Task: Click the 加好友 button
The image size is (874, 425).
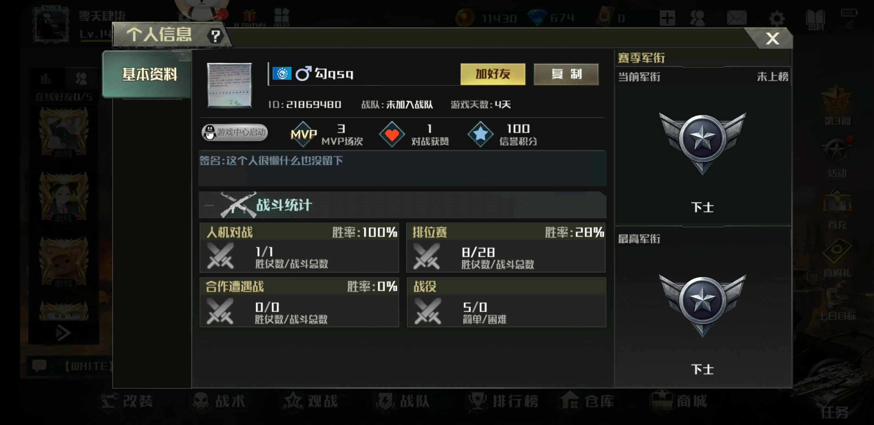Action: click(493, 74)
